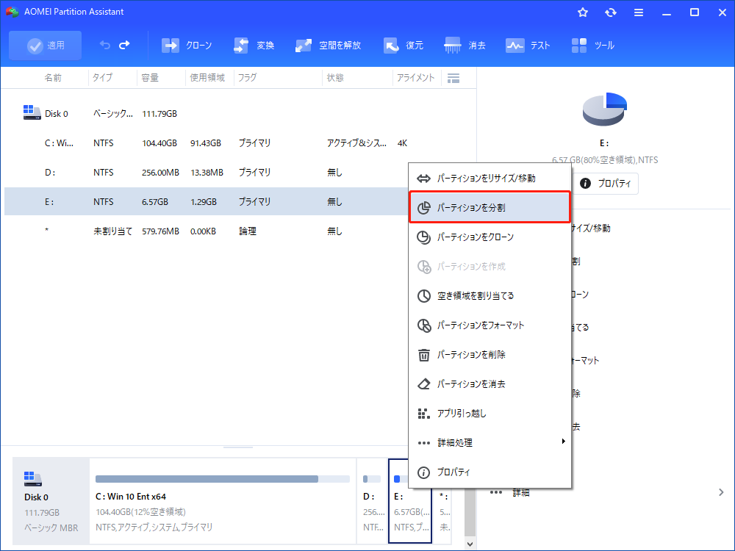The width and height of the screenshot is (735, 551).
Task: Select the E: partition row
Action: [207, 201]
